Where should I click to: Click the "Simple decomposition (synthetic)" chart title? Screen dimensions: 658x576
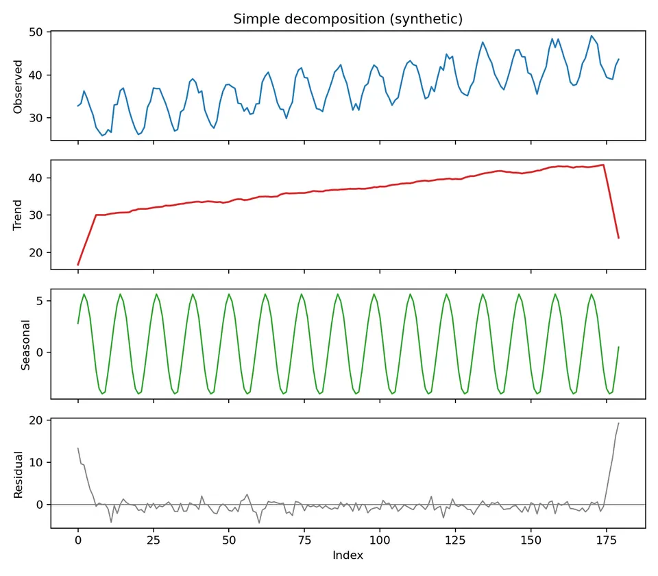tap(348, 19)
